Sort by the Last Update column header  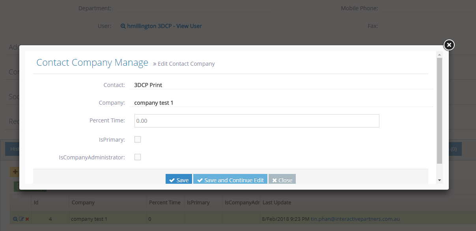(277, 203)
